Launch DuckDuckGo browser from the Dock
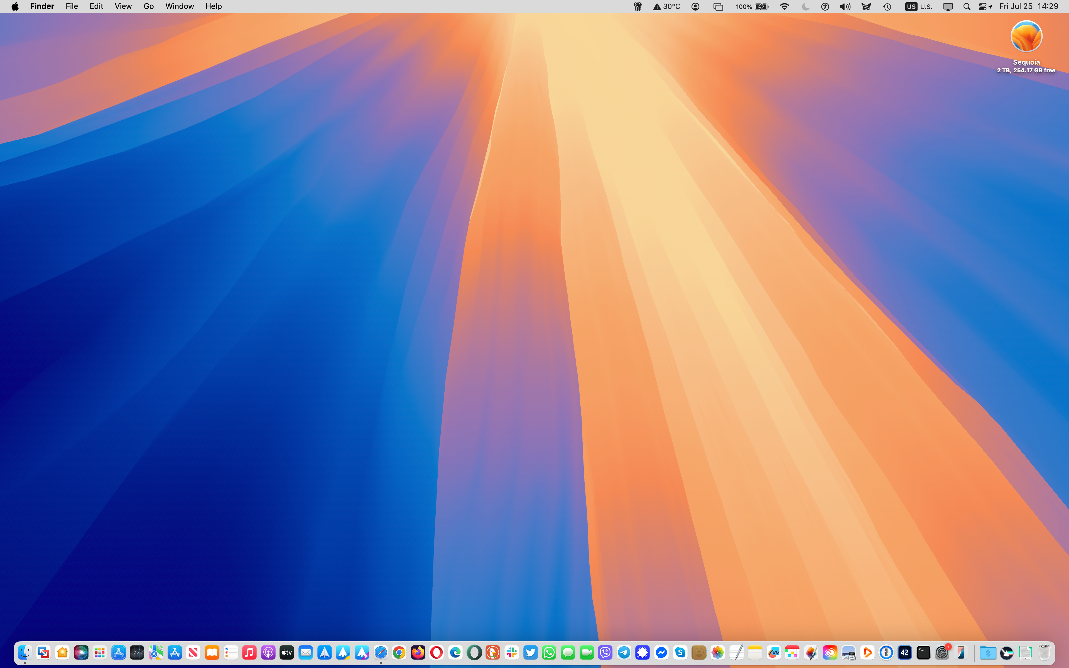The width and height of the screenshot is (1069, 668). click(492, 652)
